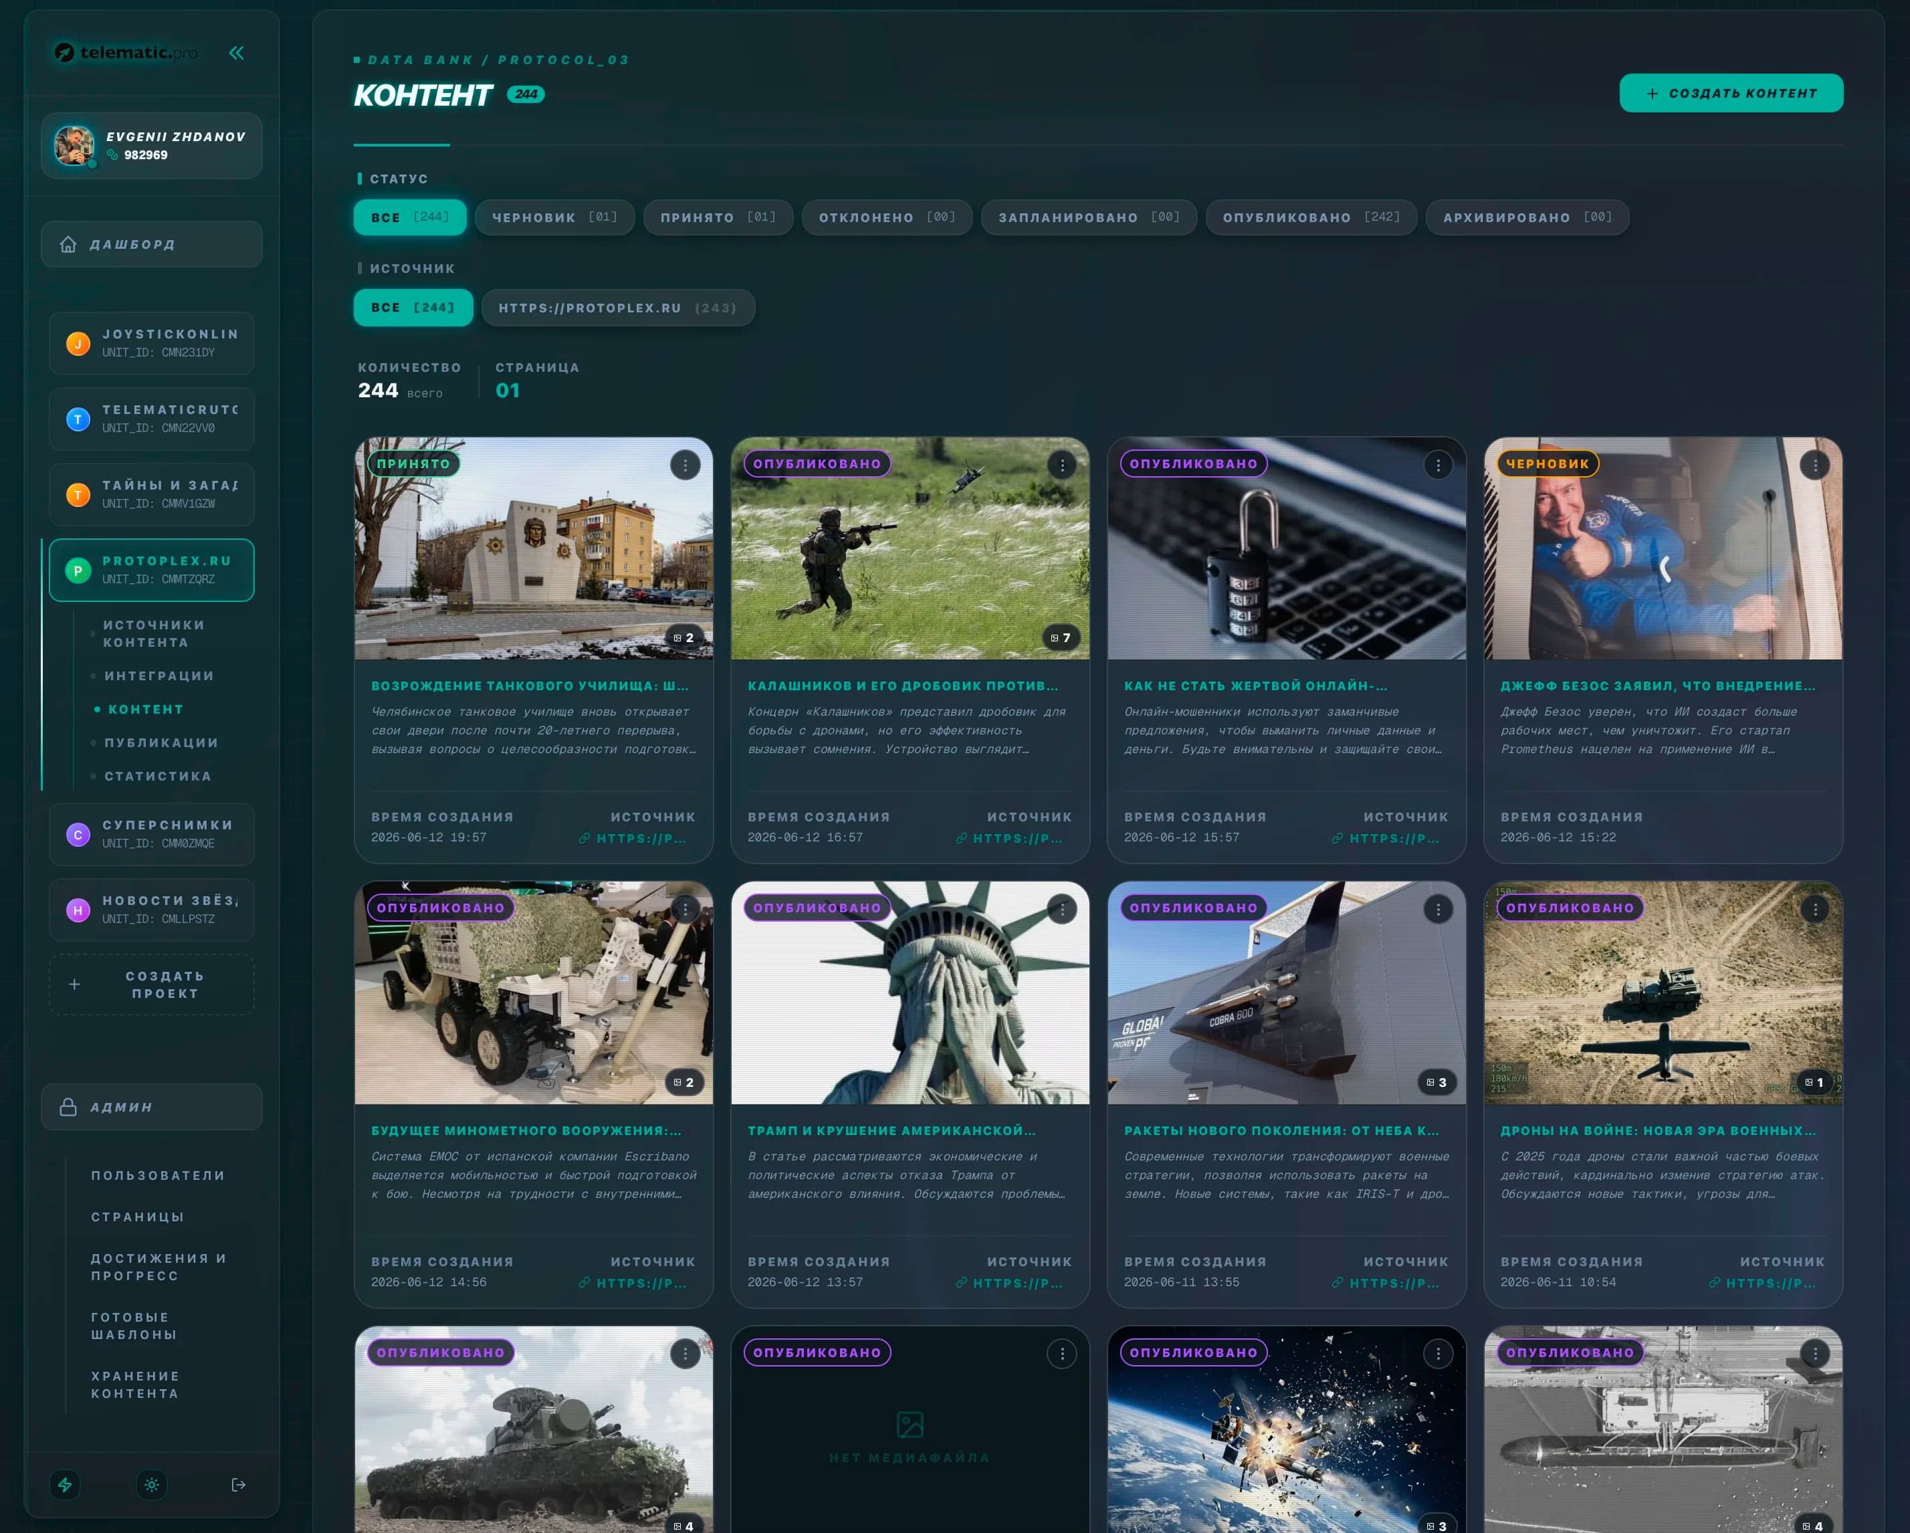Filter content by Архивировано status
The width and height of the screenshot is (1910, 1533).
tap(1527, 217)
